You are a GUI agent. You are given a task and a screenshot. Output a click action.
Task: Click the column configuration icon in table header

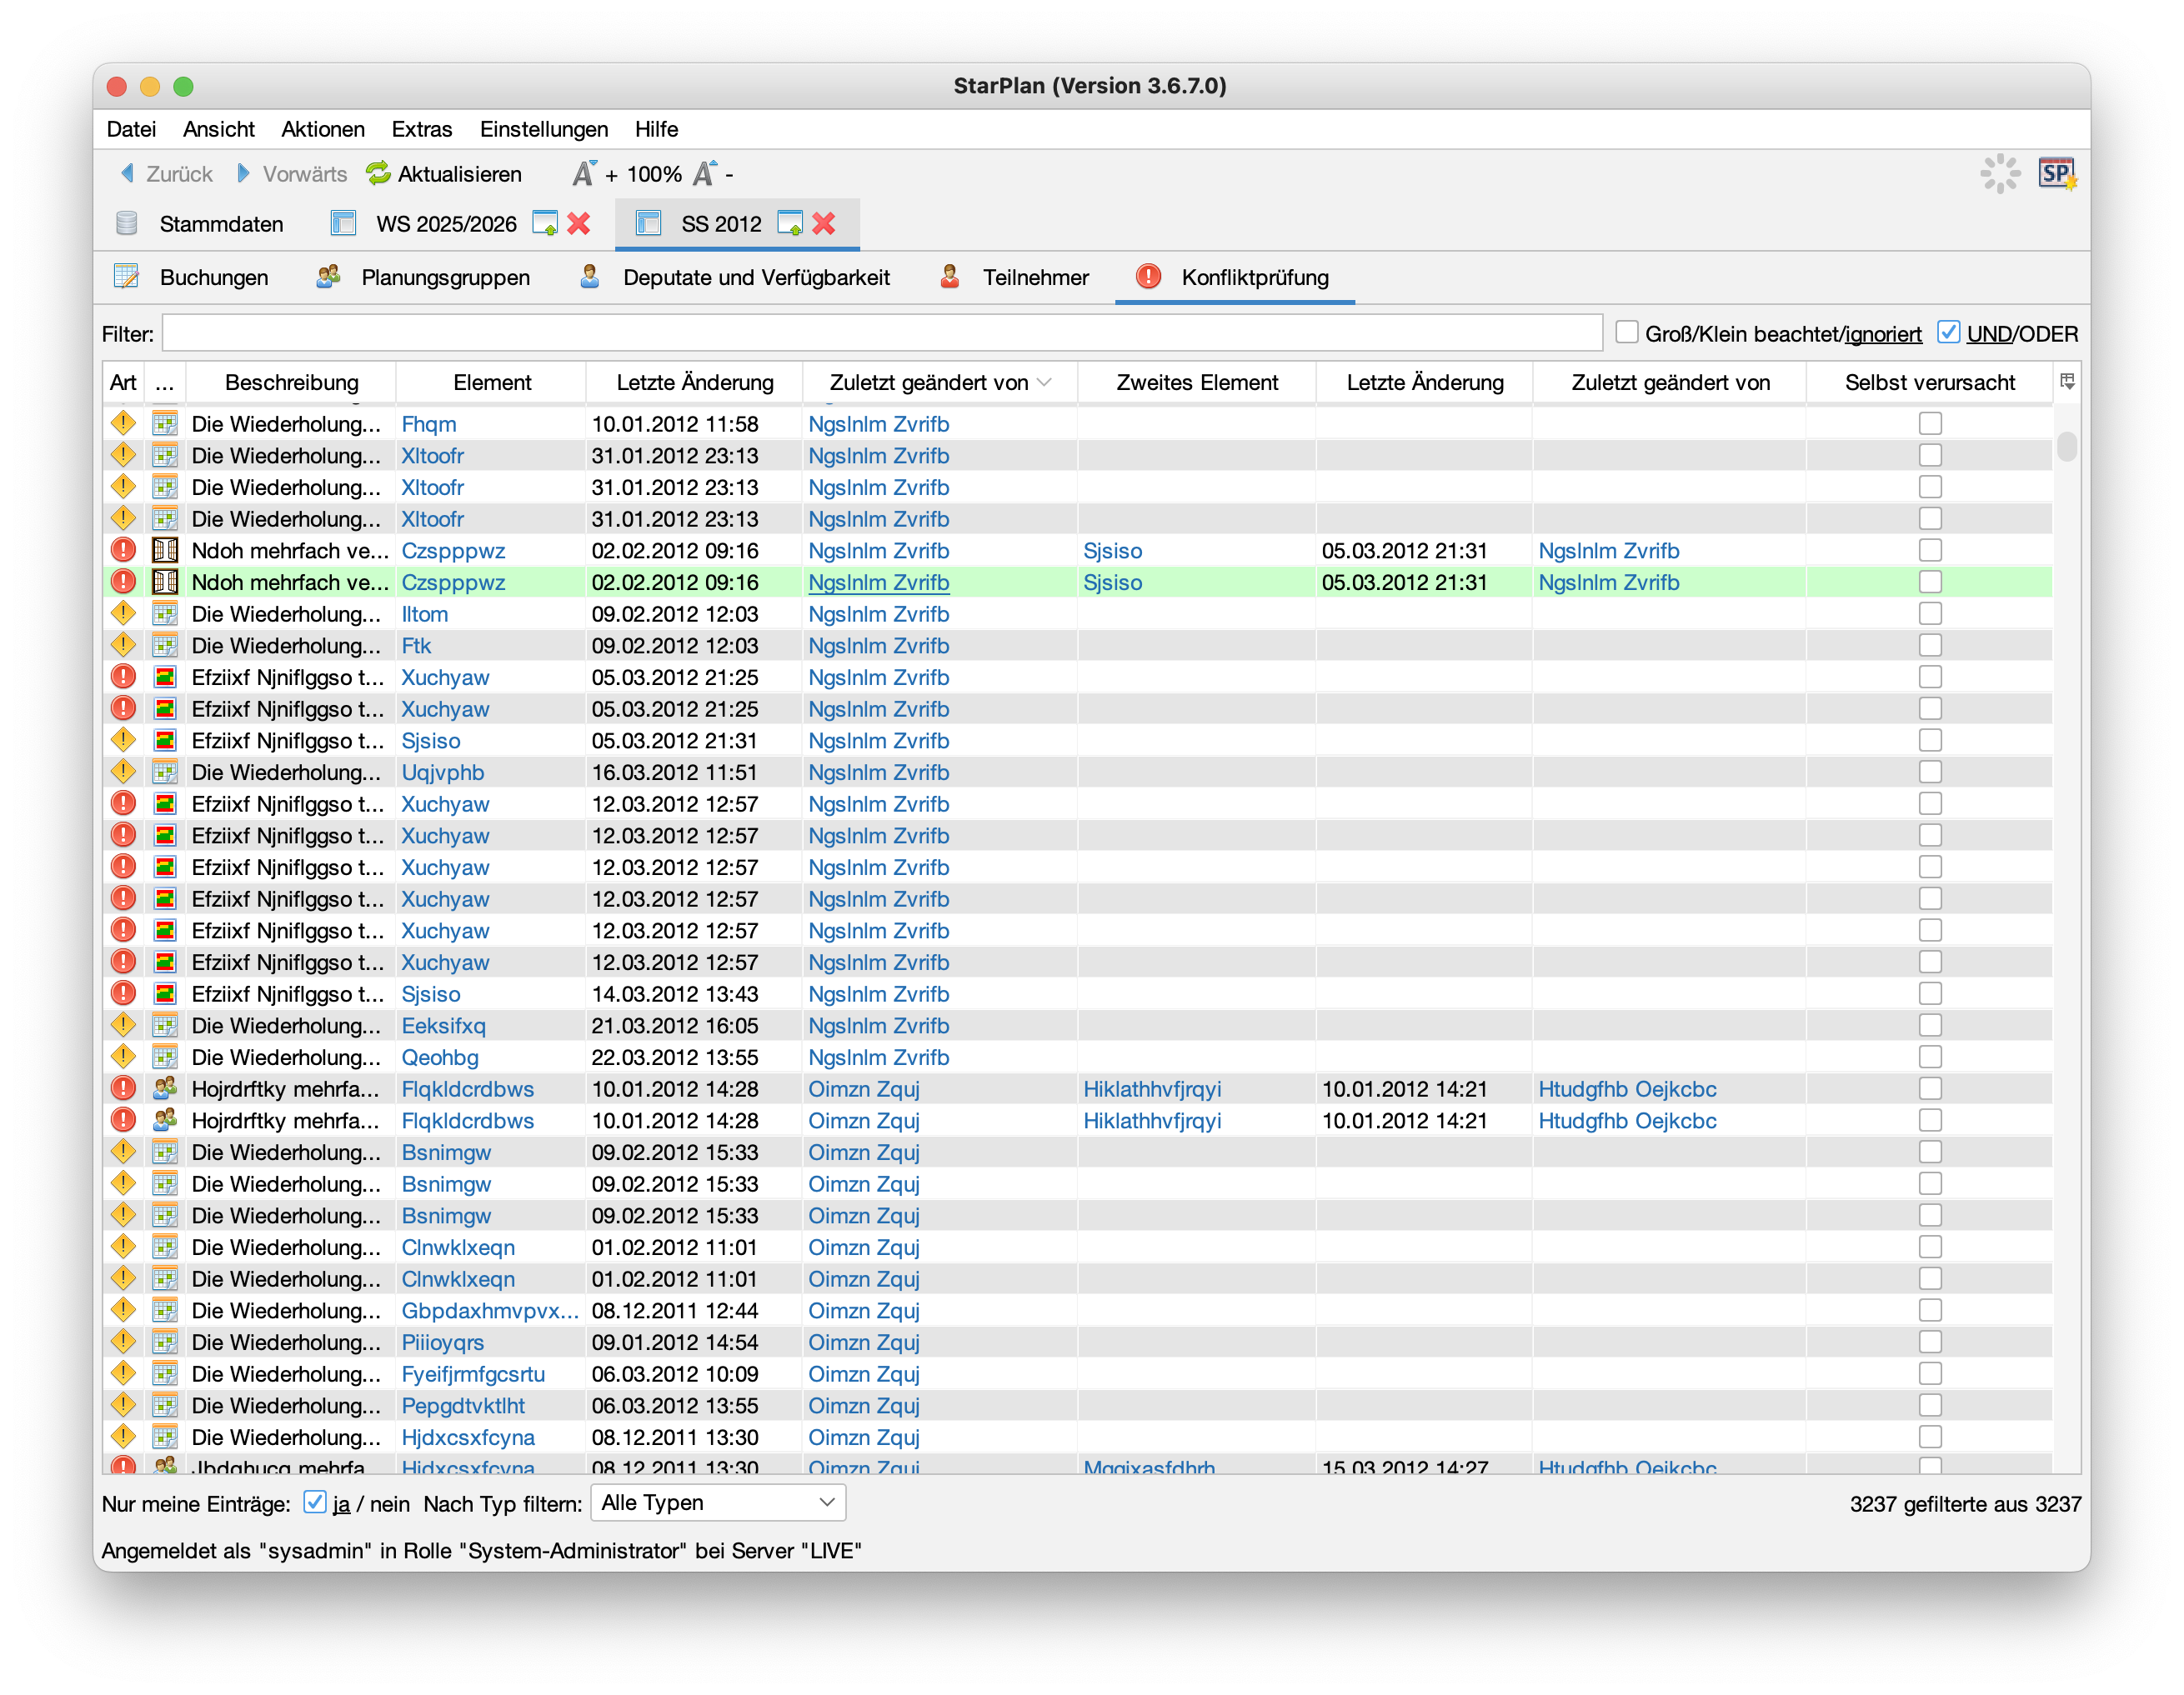tap(2067, 382)
